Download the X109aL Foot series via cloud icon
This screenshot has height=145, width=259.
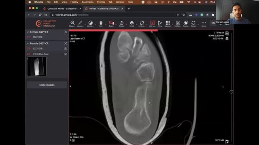click(x=66, y=54)
